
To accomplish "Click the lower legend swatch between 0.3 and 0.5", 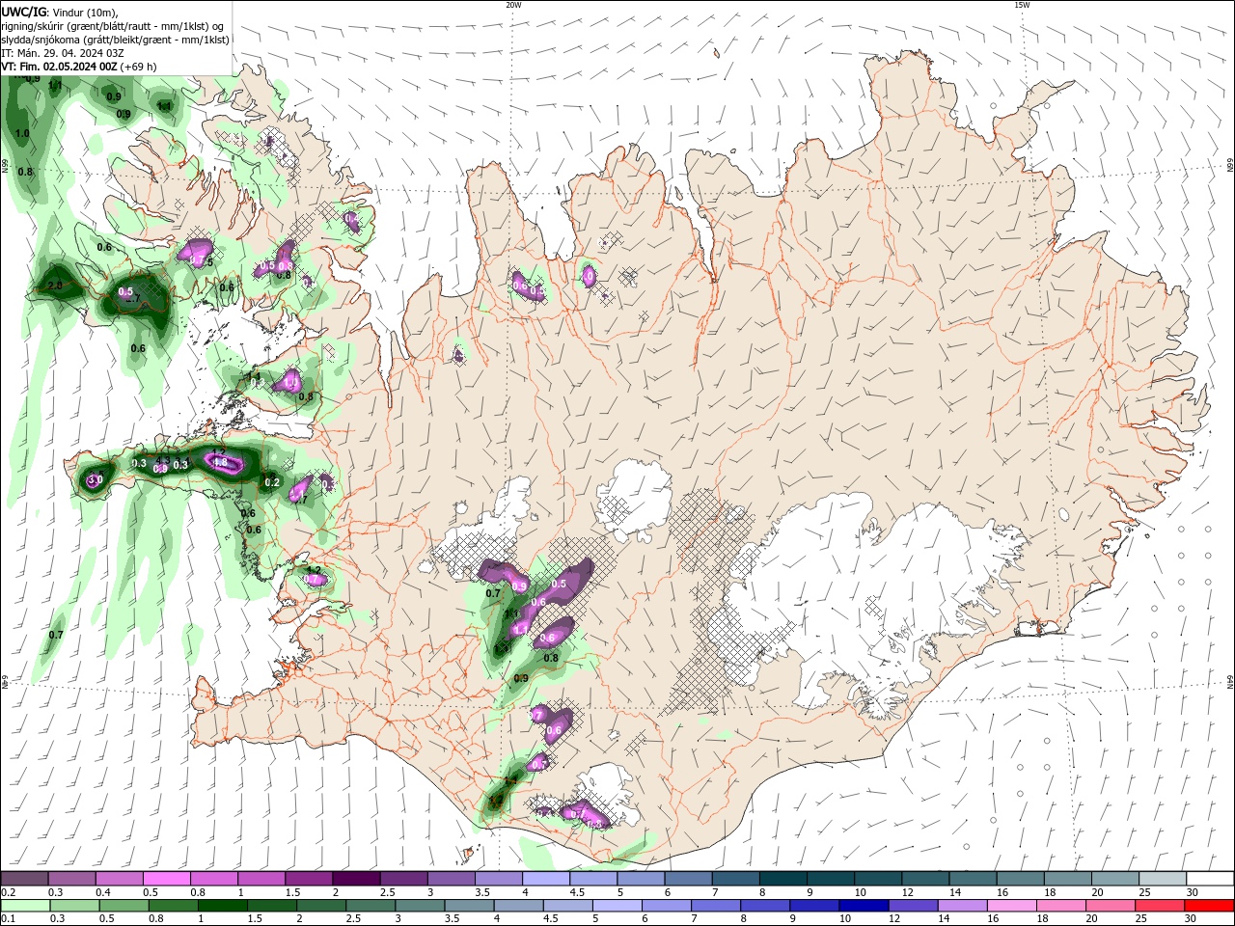I will click(74, 906).
